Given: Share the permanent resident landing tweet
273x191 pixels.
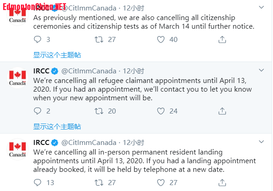Looking at the screenshot, I should (222, 182).
